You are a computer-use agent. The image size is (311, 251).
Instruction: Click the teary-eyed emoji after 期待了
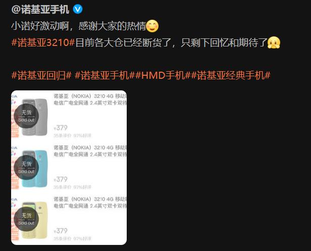pos(274,42)
